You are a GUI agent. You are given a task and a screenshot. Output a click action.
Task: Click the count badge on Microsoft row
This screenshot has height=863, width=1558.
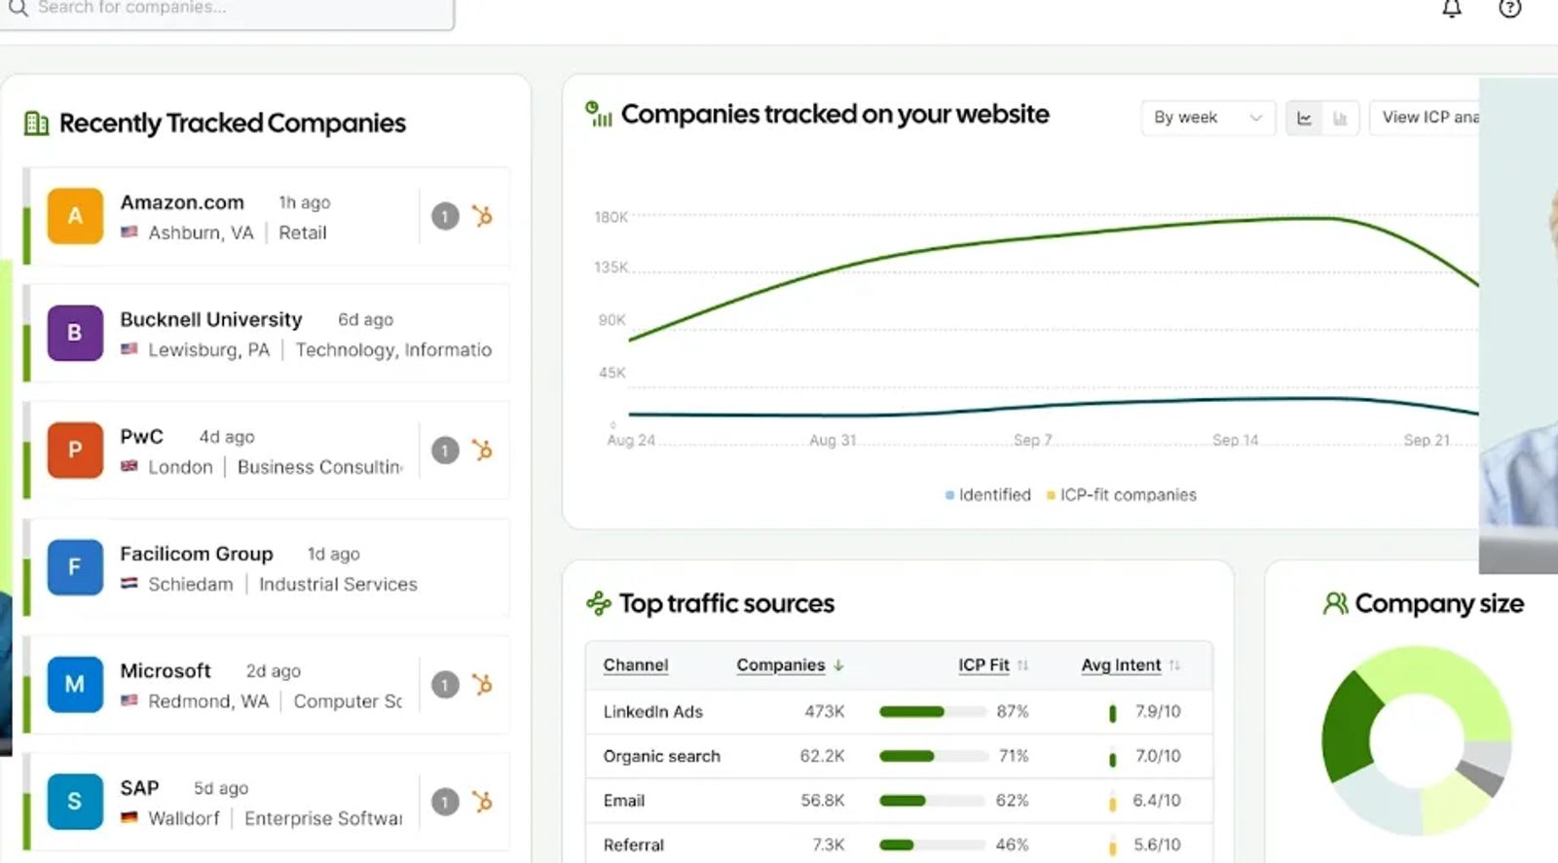point(445,685)
